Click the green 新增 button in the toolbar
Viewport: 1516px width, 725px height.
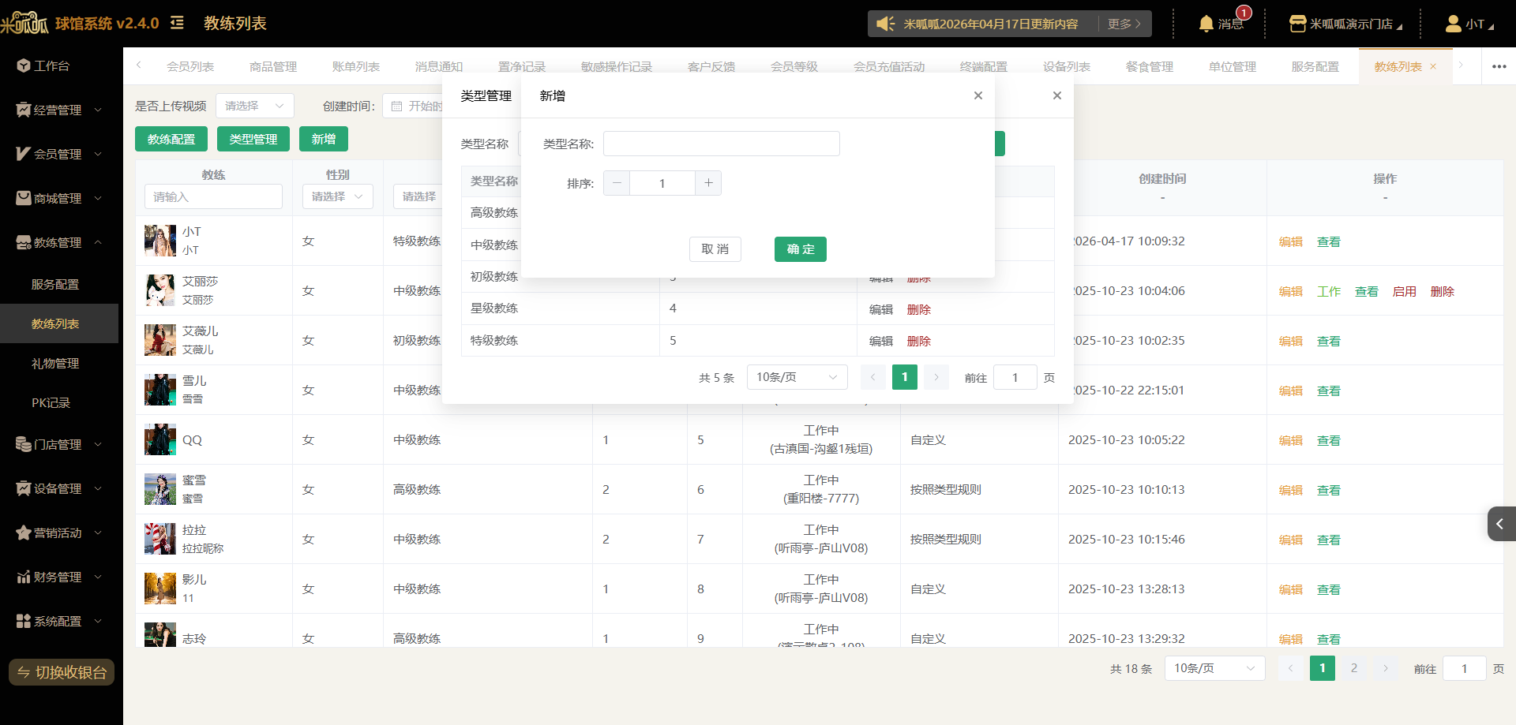click(x=324, y=139)
